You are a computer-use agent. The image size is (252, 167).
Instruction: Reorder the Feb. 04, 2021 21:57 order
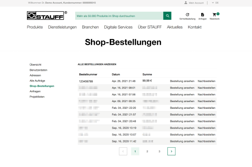click(x=207, y=115)
